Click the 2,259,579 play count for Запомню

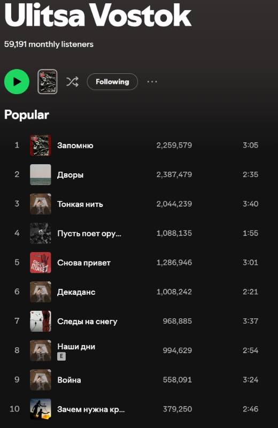(174, 145)
